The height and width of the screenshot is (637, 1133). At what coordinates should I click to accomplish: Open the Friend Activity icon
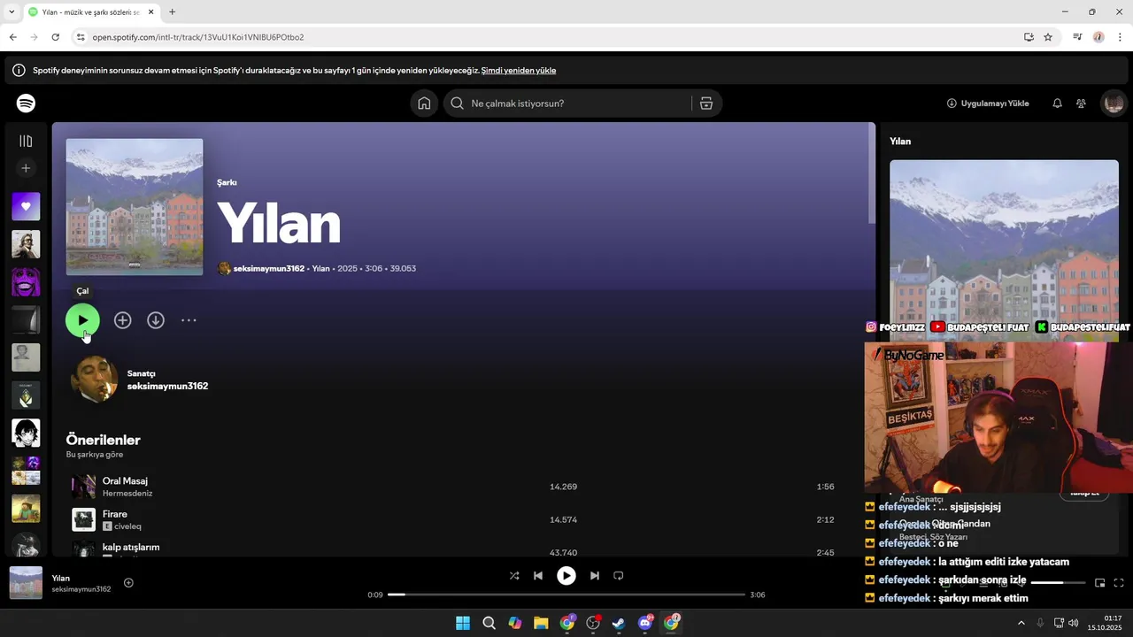[x=1081, y=104]
